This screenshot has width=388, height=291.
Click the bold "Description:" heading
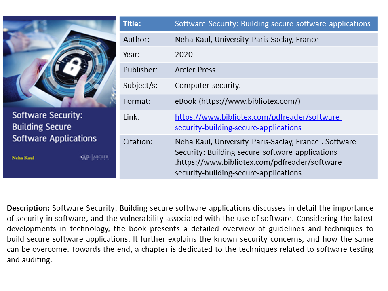pyautogui.click(x=28, y=208)
